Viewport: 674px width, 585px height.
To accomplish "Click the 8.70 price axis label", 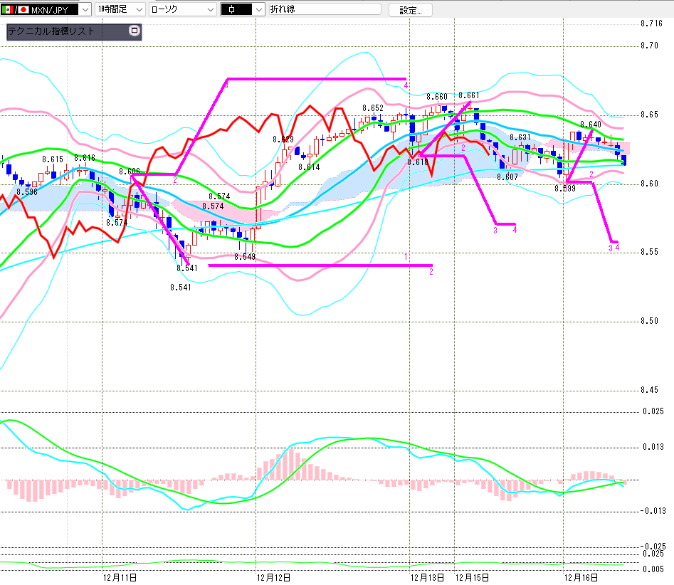I will (649, 46).
